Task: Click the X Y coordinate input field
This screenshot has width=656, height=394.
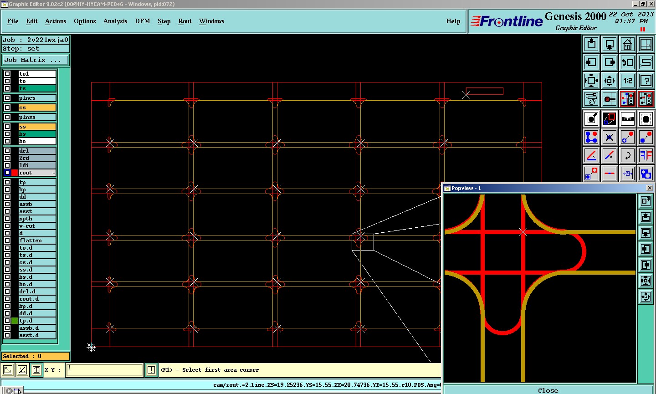Action: click(105, 370)
